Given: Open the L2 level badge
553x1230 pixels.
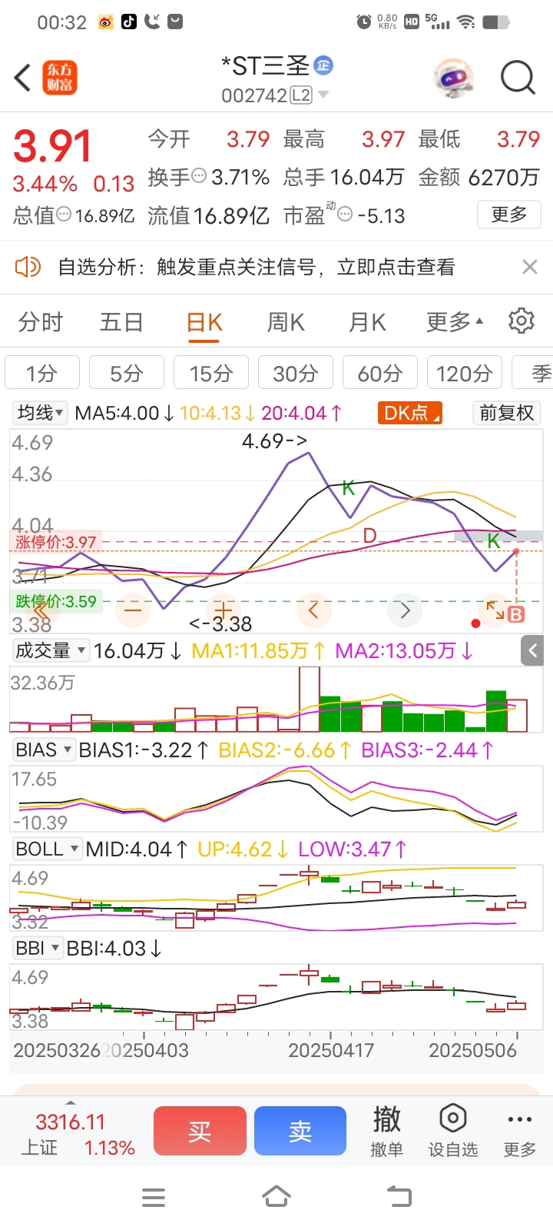Looking at the screenshot, I should click(301, 95).
